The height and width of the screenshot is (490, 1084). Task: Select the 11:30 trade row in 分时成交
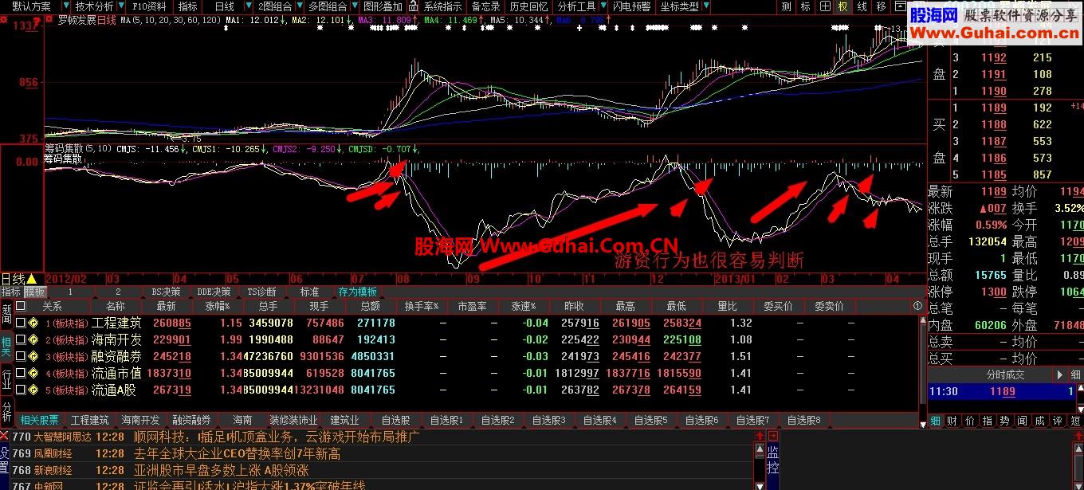[1002, 391]
